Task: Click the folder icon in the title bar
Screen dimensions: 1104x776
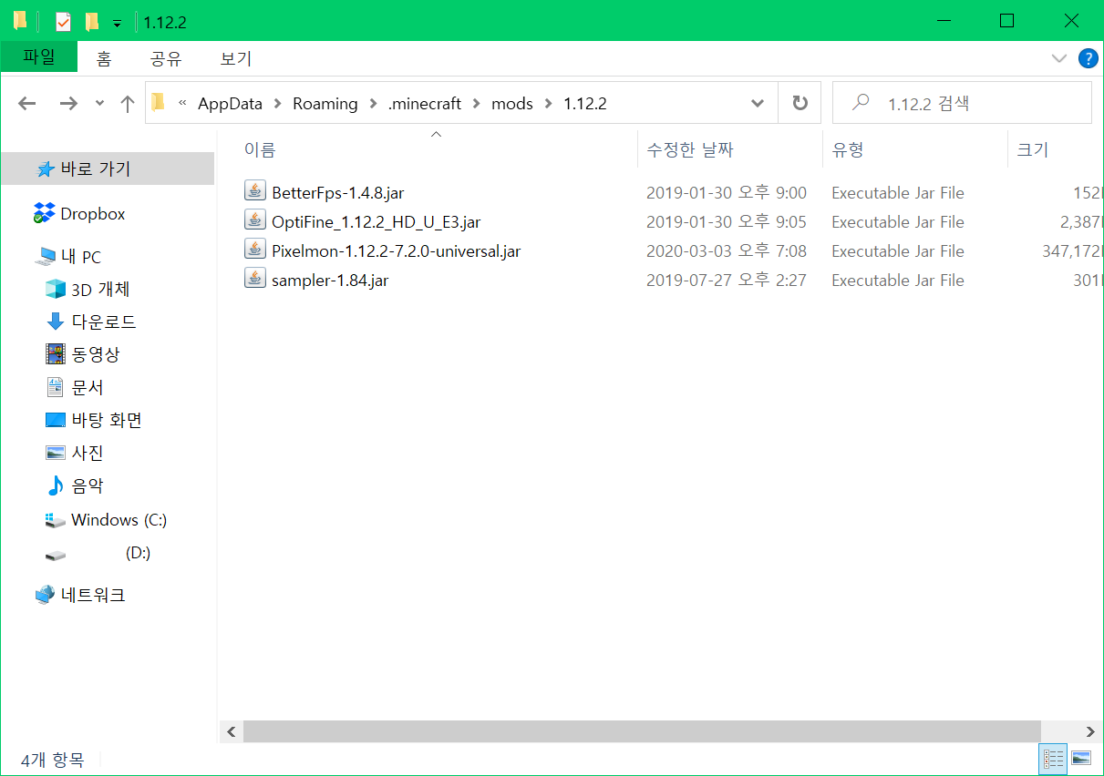Action: [20, 22]
